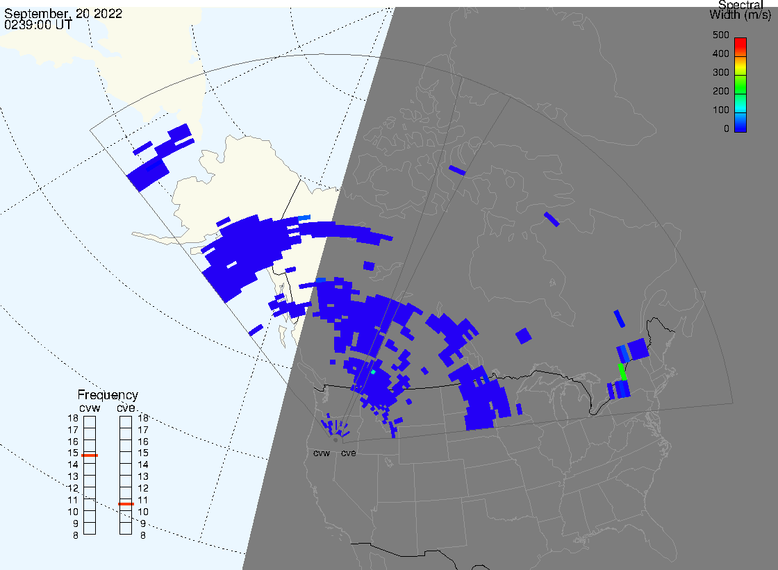Click the '8' label right of cve bar
778x570 pixels.
[143, 536]
